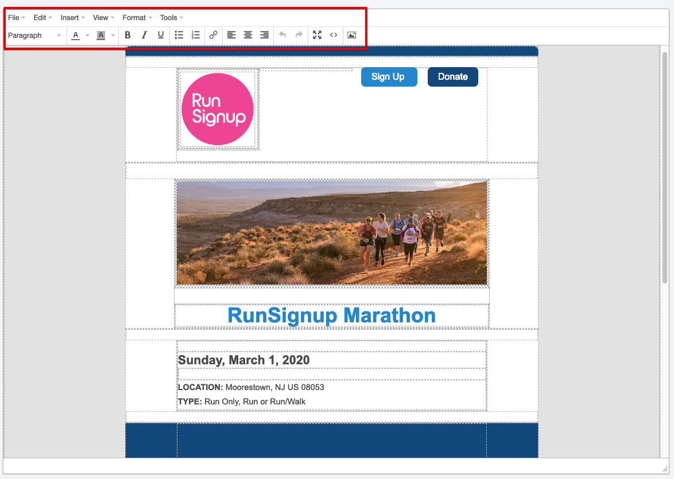Viewport: 674px width, 479px height.
Task: Open the File menu
Action: click(16, 18)
